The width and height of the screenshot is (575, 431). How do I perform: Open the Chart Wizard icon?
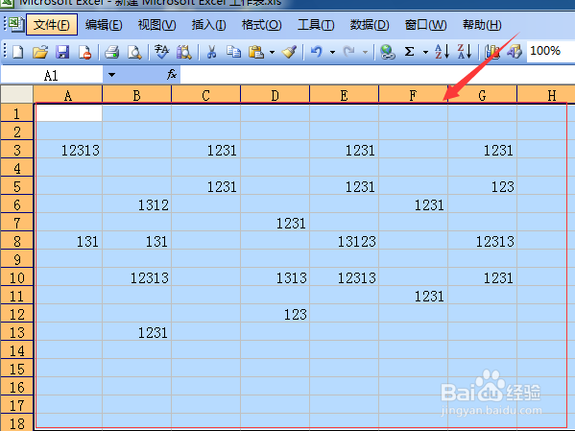491,52
